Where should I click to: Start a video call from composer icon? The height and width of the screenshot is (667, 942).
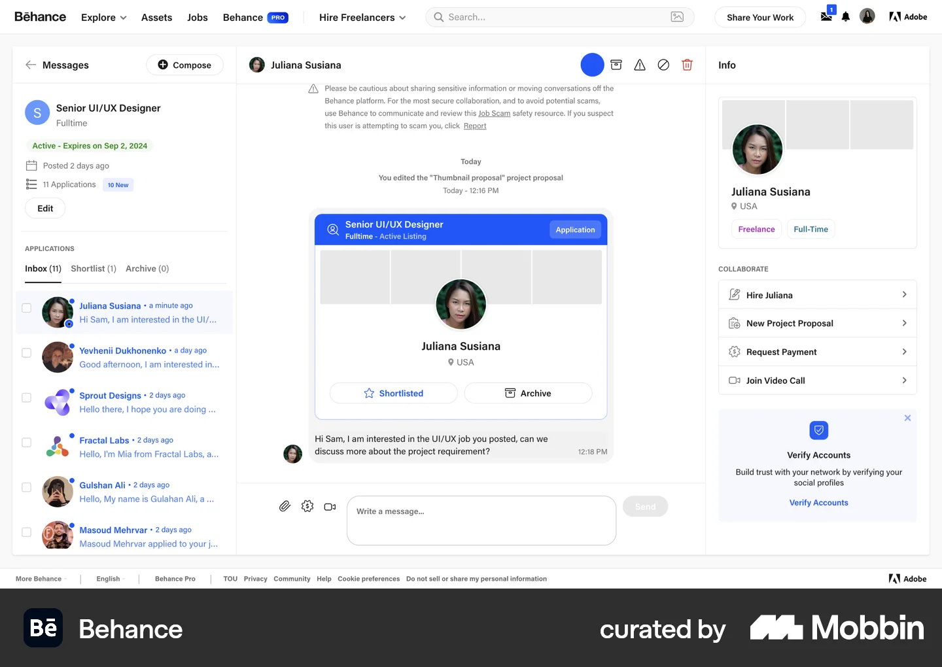(330, 507)
